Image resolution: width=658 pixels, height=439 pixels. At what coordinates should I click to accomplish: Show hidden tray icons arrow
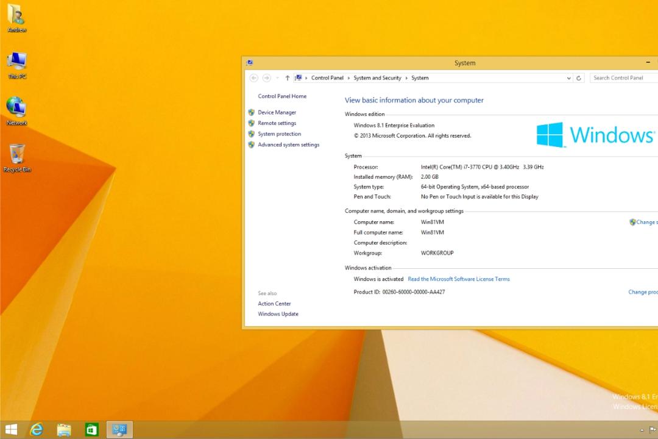(x=642, y=430)
